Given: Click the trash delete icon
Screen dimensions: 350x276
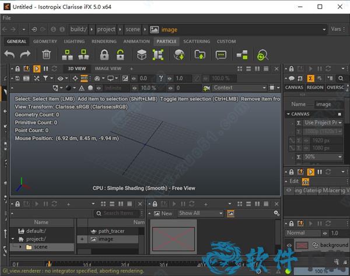Looking at the screenshot, I should [x=46, y=55].
